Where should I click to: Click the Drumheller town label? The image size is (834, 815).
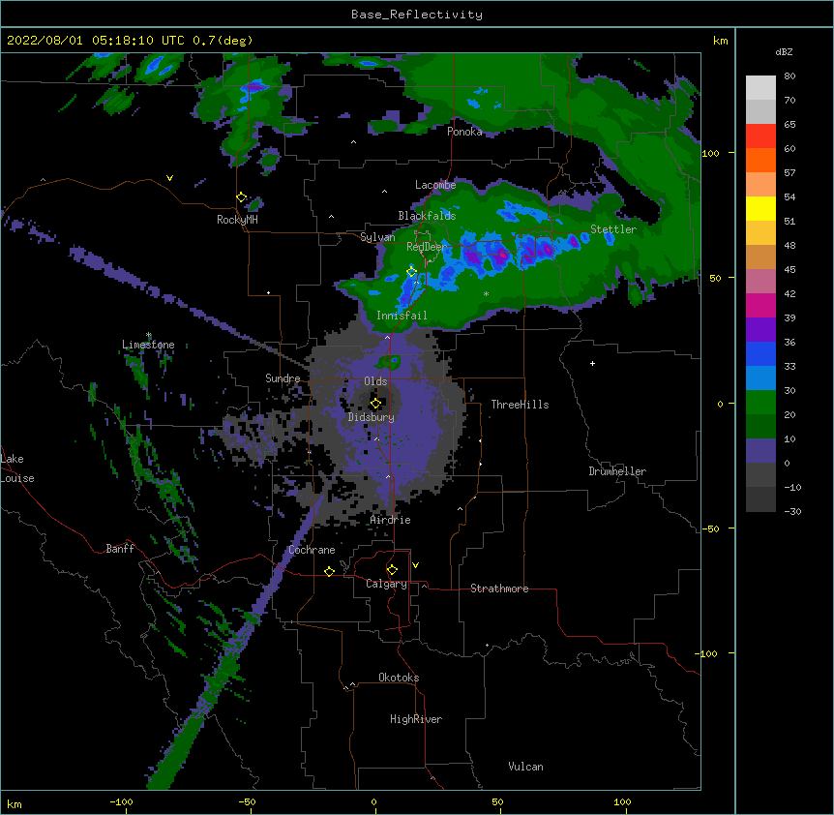click(x=617, y=471)
